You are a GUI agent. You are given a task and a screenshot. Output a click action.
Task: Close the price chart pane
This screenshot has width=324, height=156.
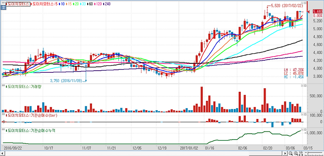305,3
